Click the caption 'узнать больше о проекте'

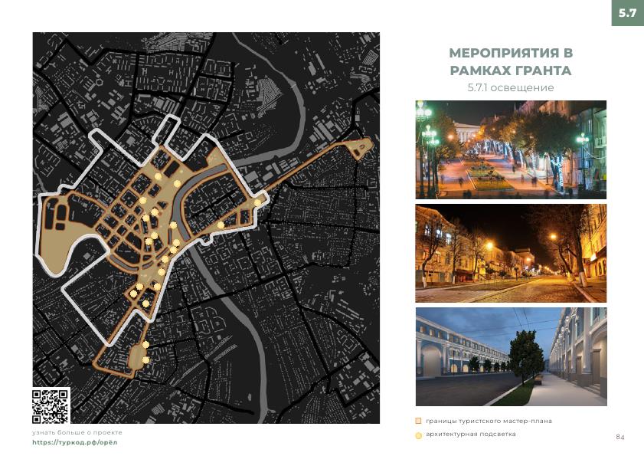coord(77,432)
